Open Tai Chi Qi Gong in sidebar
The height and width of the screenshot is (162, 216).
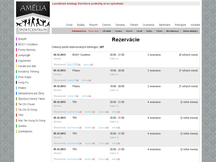tap(28, 110)
